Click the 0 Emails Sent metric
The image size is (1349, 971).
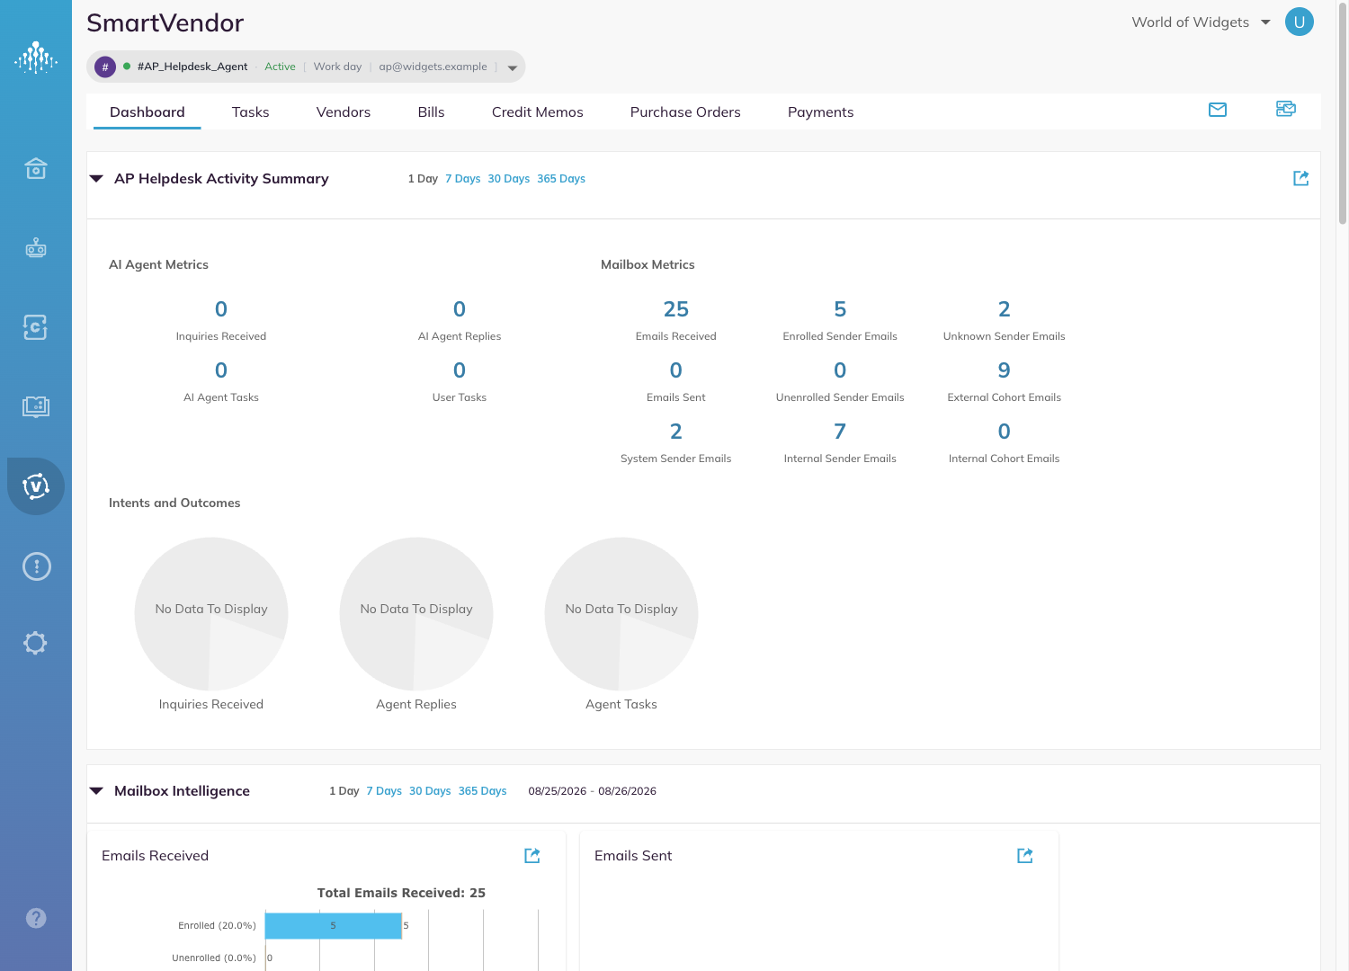(676, 370)
